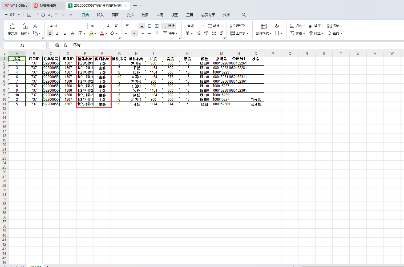Screen dimensions: 404x267
Task: Toggle bottom vertical alignment
Action: coord(142,26)
